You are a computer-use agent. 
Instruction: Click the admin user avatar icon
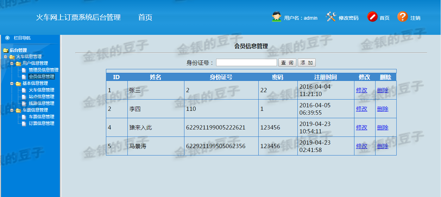pyautogui.click(x=277, y=17)
